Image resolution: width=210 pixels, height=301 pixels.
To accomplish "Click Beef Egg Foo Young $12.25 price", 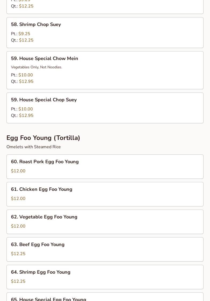I will click(18, 254).
